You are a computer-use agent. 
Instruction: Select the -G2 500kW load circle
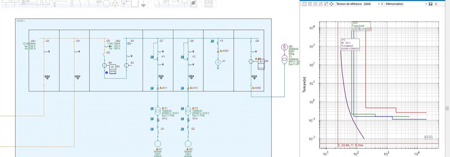point(188,144)
